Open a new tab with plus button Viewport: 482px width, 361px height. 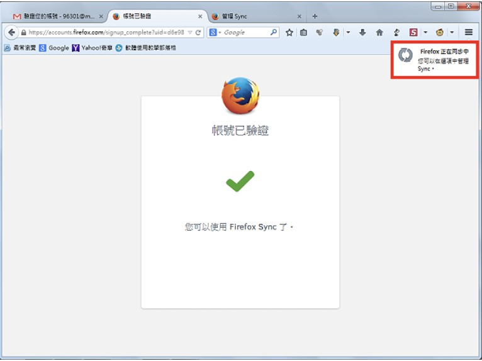[x=315, y=16]
